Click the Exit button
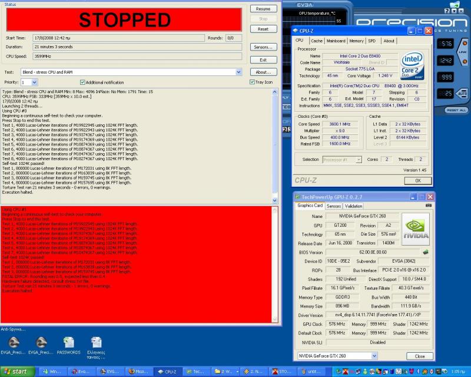Image resolution: width=471 pixels, height=377 pixels. [x=263, y=60]
